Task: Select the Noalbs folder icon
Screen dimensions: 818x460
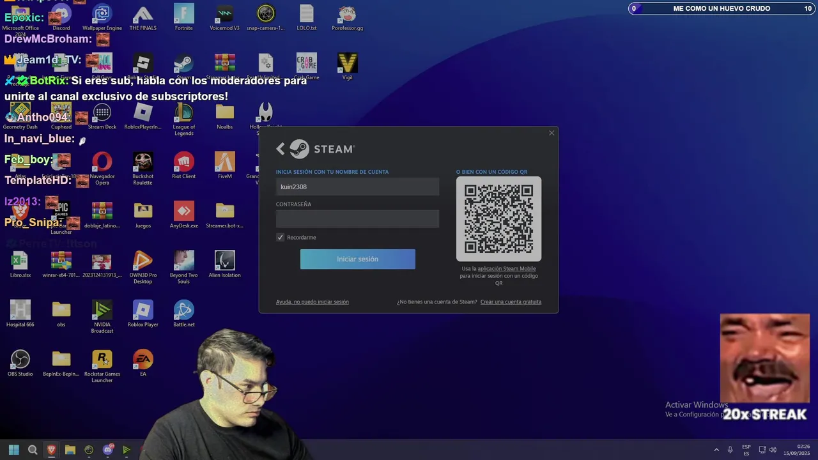Action: point(224,116)
